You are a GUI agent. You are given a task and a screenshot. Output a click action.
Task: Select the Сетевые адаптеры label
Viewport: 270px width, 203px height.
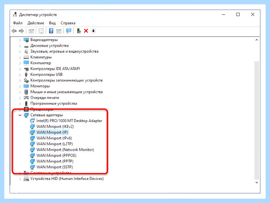pos(47,115)
